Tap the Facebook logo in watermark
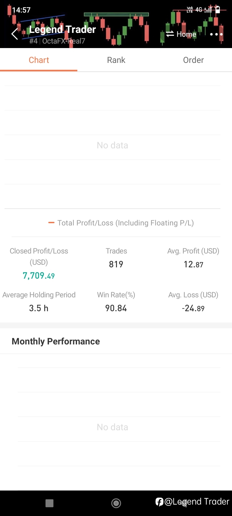232x516 pixels. pos(159,502)
